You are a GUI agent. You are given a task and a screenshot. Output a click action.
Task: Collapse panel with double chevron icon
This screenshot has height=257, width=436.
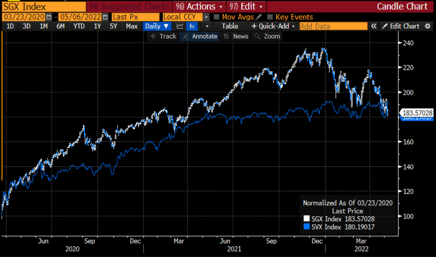(x=374, y=26)
